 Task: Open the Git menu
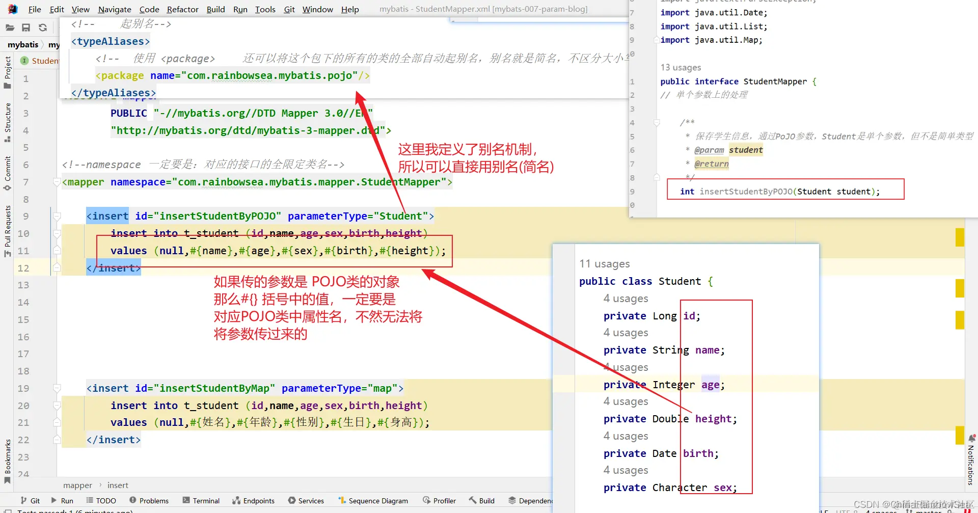point(289,9)
